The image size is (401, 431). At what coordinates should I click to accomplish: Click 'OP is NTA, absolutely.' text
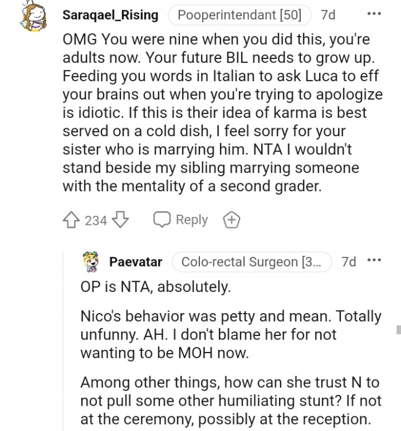tap(155, 287)
